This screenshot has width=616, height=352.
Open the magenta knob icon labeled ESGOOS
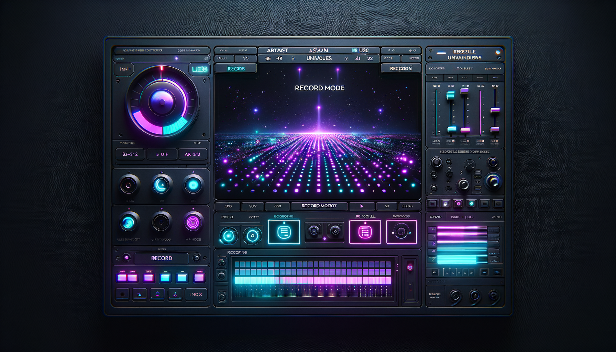coord(401,232)
